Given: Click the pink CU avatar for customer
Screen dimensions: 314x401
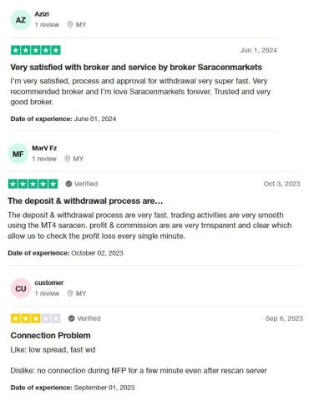Looking at the screenshot, I should point(21,288).
